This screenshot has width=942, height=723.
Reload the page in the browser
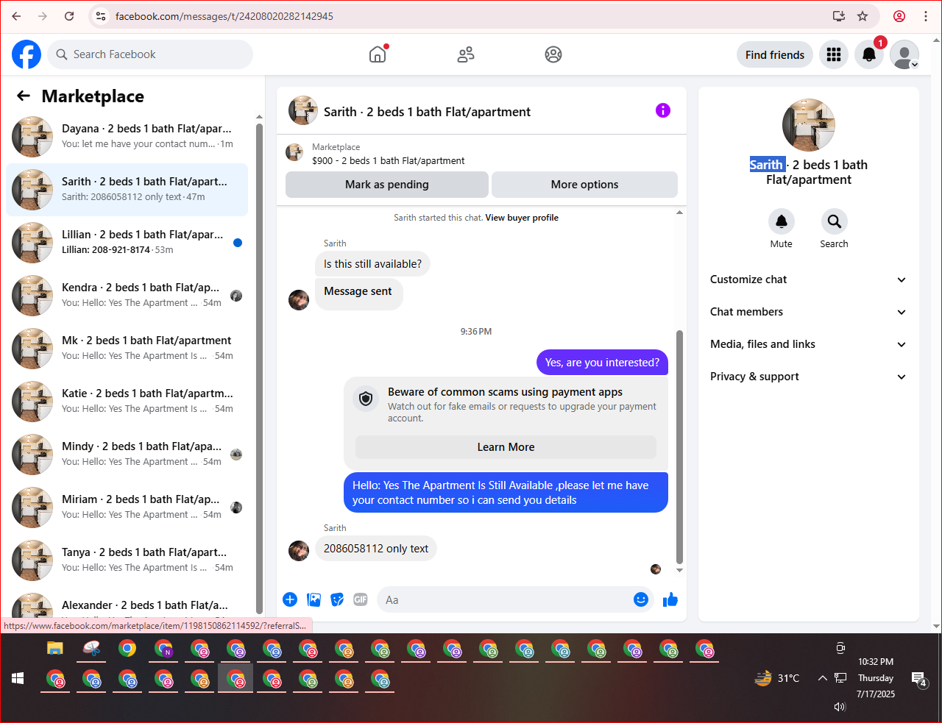coord(69,16)
